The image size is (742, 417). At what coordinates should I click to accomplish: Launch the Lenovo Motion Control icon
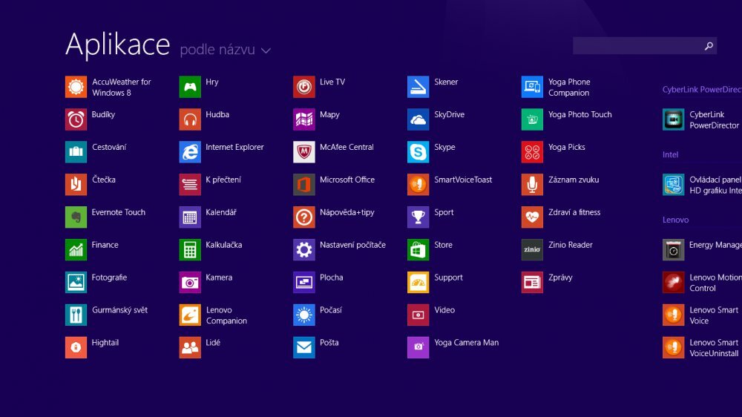[x=674, y=283]
